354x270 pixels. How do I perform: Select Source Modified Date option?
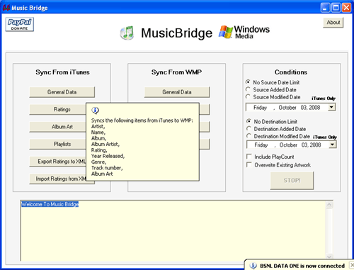coord(273,97)
